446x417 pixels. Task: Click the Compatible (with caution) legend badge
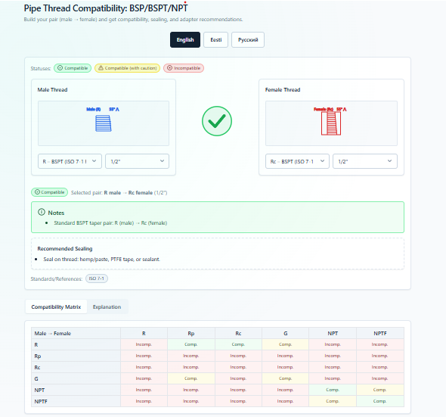coord(127,68)
